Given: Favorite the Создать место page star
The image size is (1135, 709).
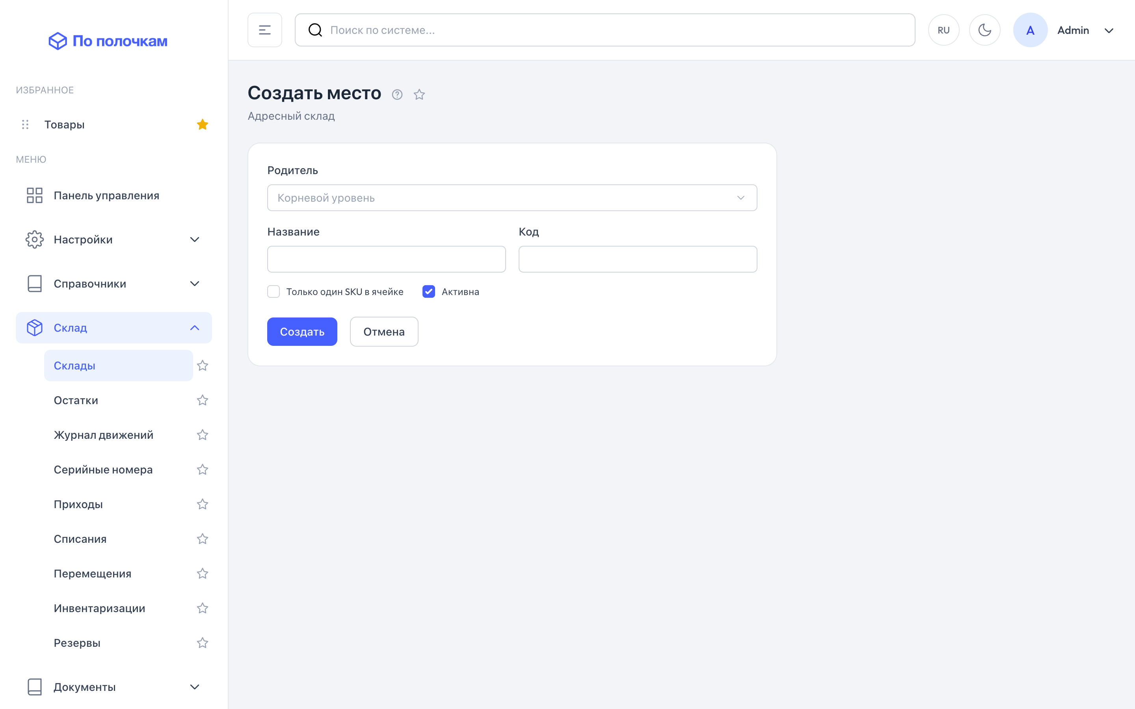Looking at the screenshot, I should pyautogui.click(x=419, y=95).
